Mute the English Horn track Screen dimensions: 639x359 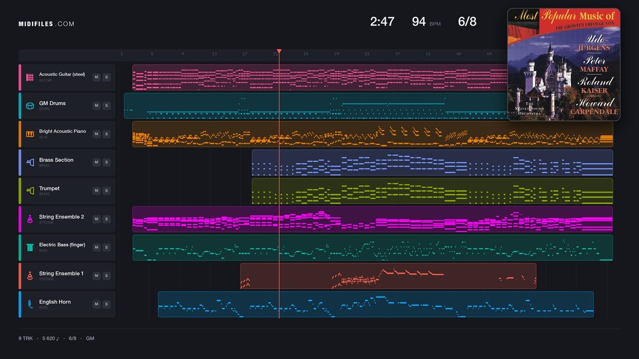(x=96, y=304)
